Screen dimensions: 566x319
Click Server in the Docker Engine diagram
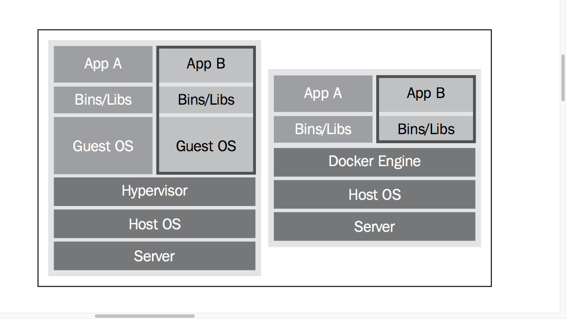(374, 227)
